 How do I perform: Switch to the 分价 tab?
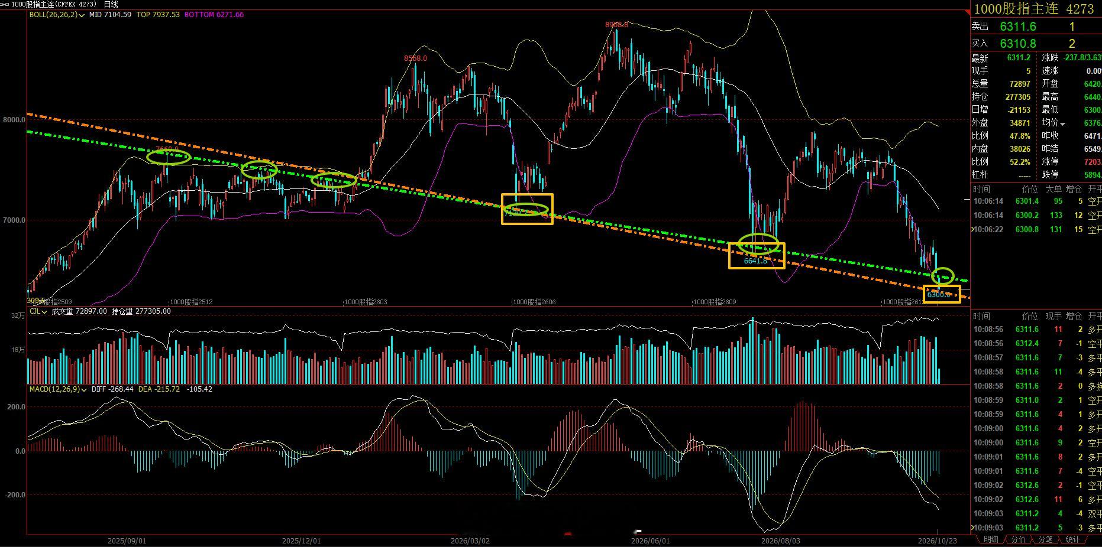[1018, 539]
